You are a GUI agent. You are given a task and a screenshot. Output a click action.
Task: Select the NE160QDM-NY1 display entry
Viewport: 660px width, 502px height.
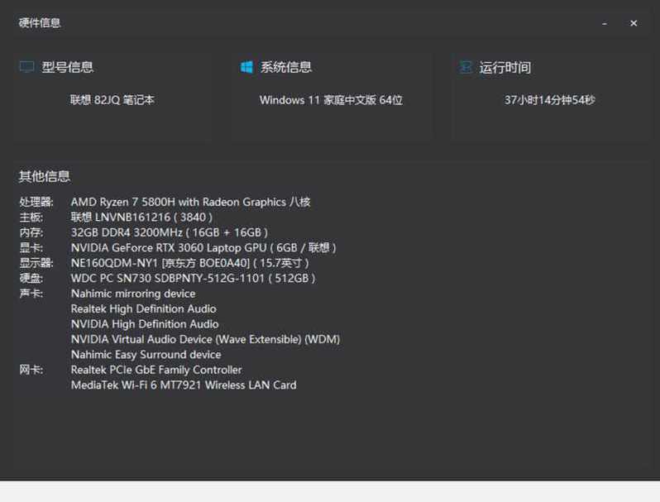pyautogui.click(x=190, y=263)
